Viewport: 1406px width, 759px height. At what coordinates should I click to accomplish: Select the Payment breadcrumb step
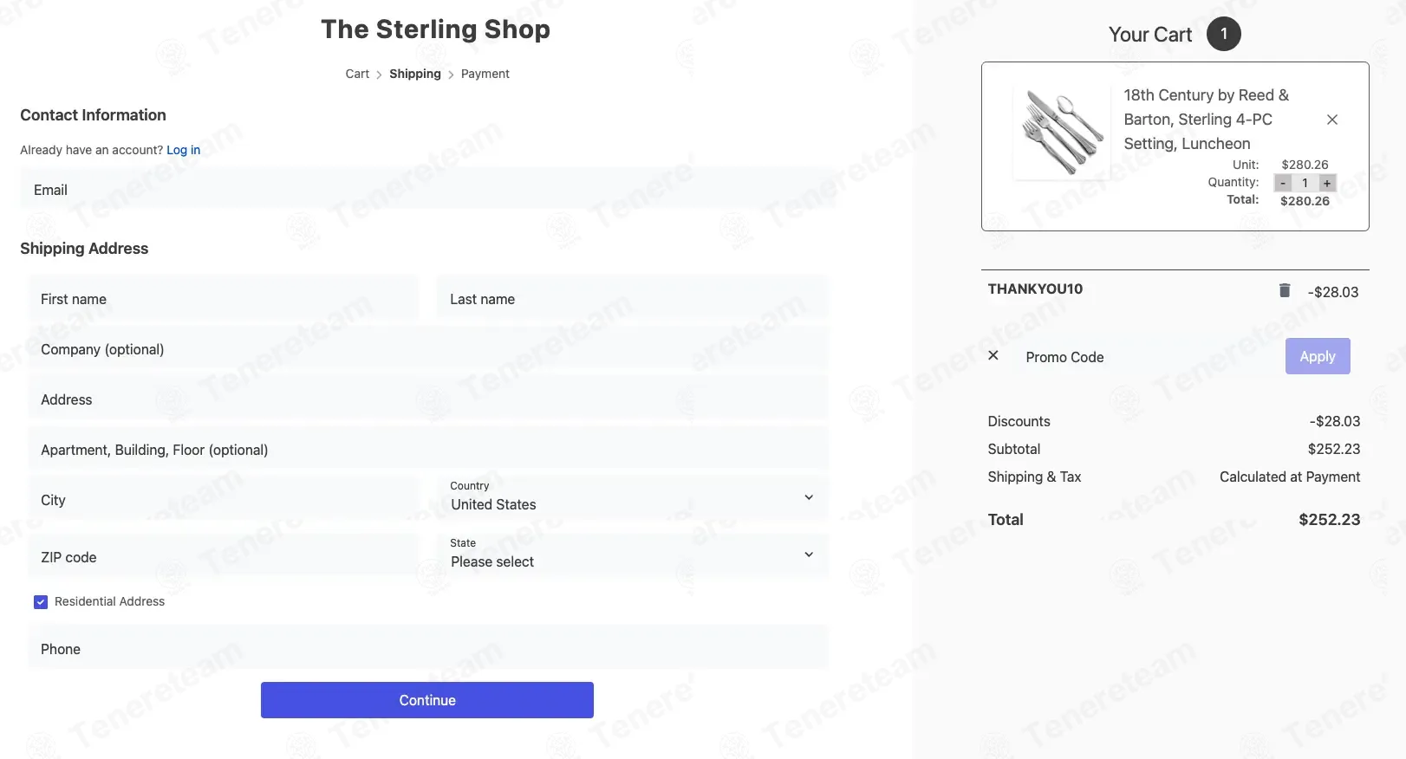(x=485, y=74)
